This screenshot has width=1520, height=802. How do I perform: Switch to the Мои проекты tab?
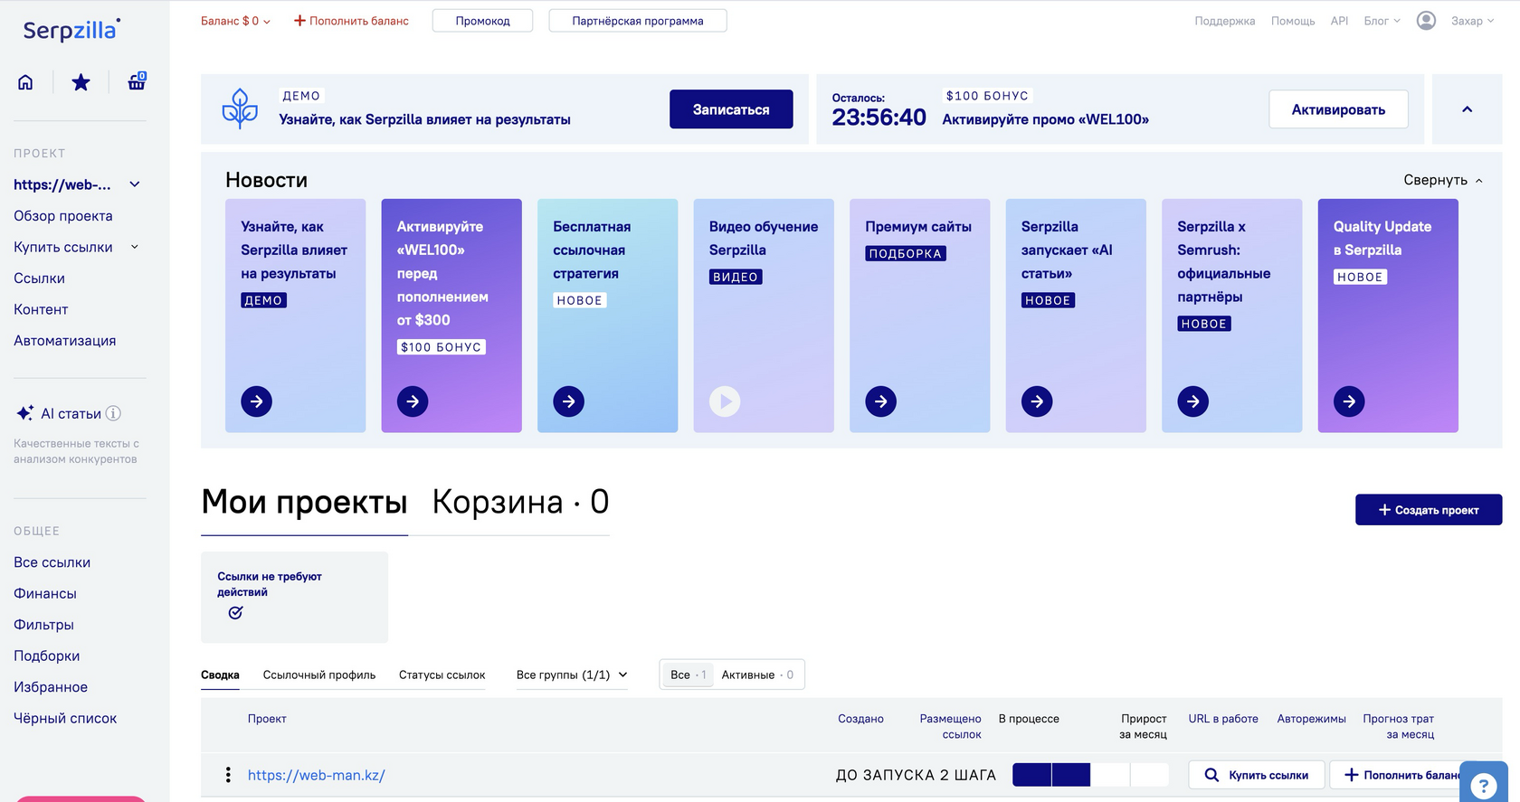click(304, 502)
